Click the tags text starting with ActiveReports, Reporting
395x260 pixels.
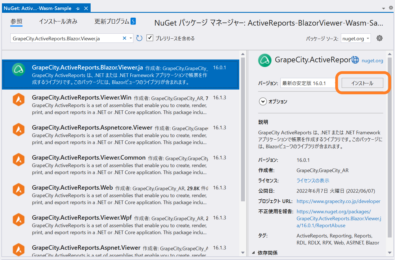[338, 239]
